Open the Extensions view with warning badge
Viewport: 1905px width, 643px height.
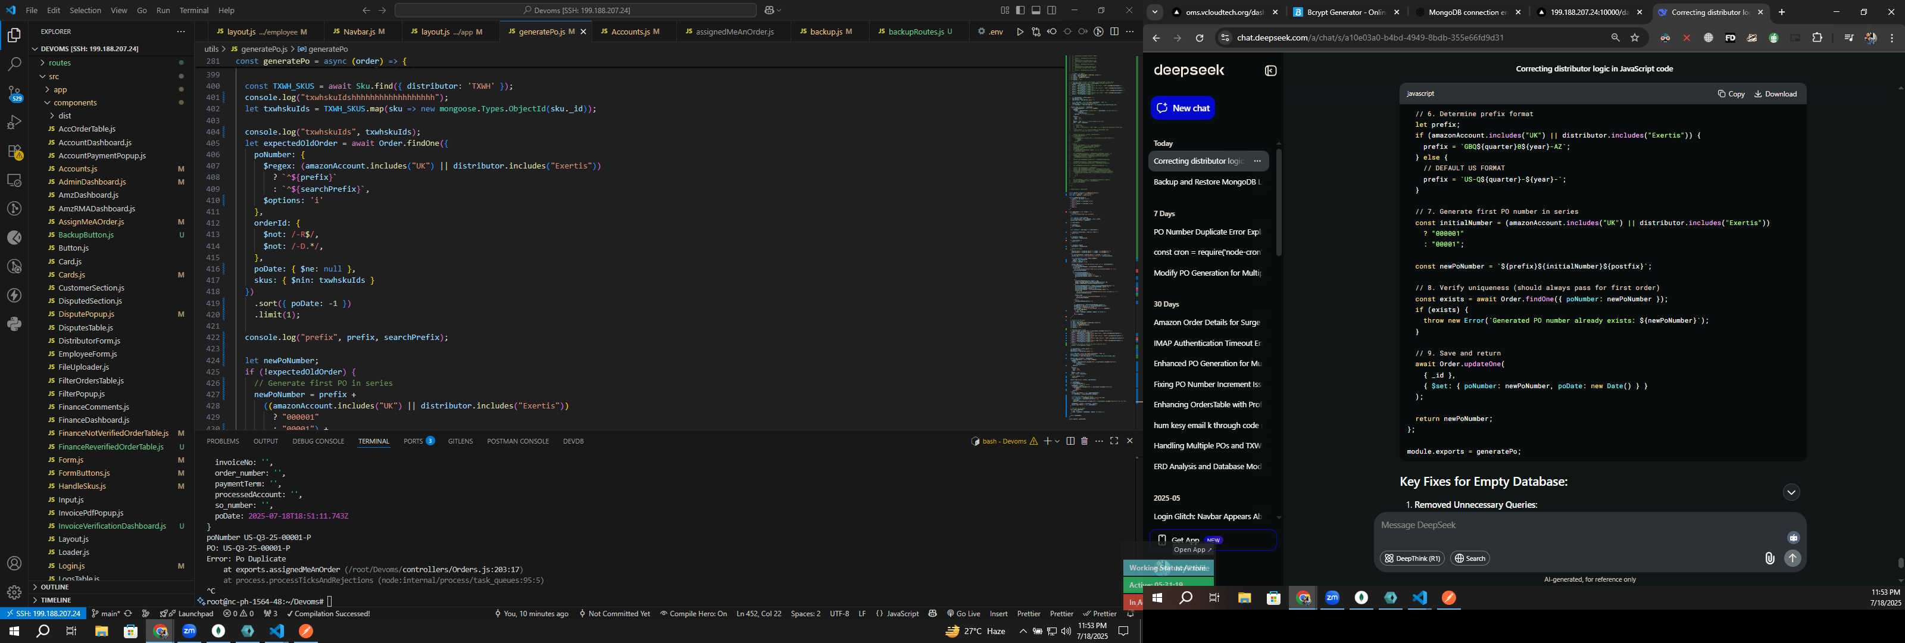click(14, 152)
